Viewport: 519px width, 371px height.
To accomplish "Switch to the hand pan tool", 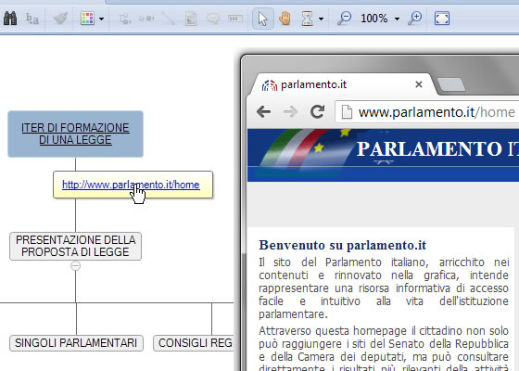I will (x=285, y=19).
